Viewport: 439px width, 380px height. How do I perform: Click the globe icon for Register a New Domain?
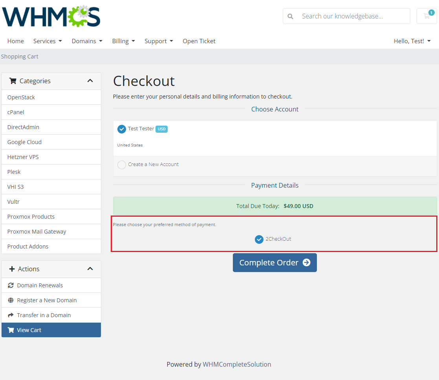11,300
